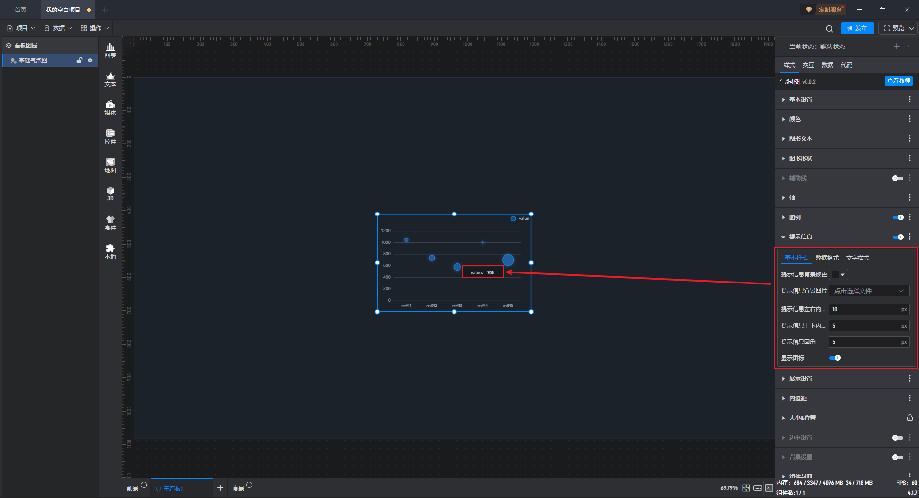Screen dimensions: 919x498
Task: Click the 提示信息圆角 input field
Action: point(869,342)
